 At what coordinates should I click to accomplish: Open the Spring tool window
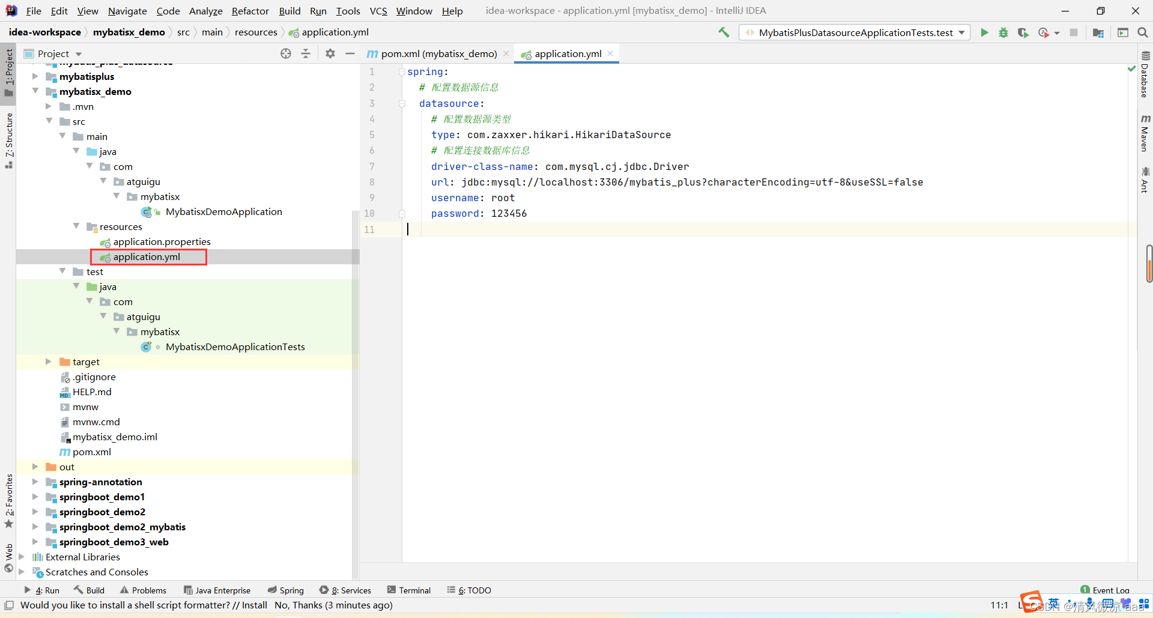286,590
